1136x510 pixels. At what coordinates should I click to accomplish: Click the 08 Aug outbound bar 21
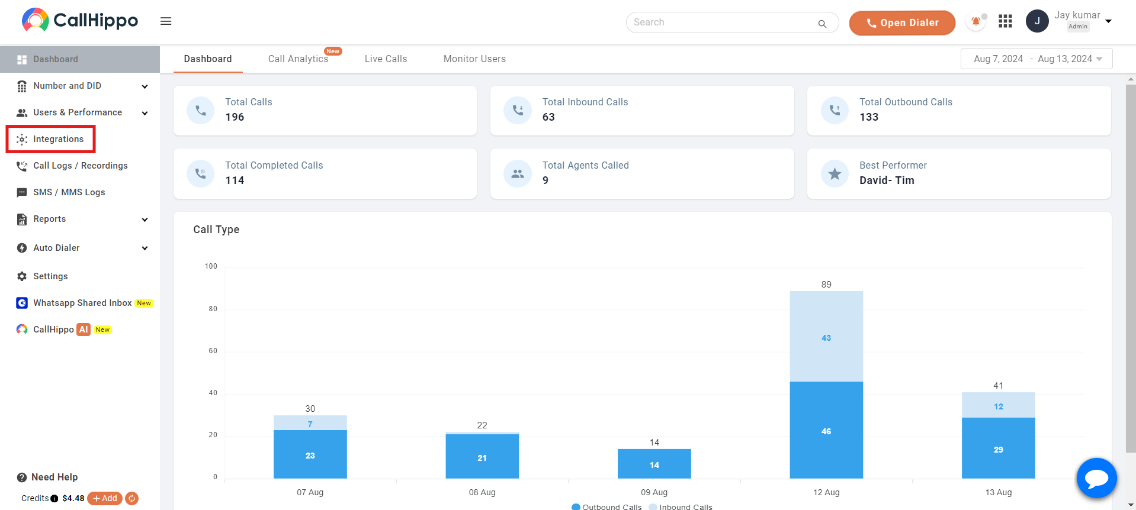[482, 456]
